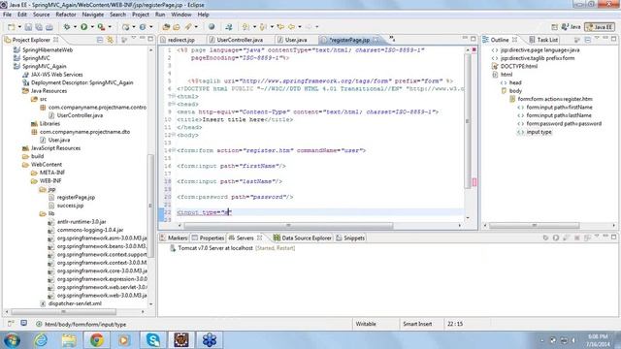Open the External Tools dropdown arrow
The image size is (621, 349).
pyautogui.click(x=110, y=27)
